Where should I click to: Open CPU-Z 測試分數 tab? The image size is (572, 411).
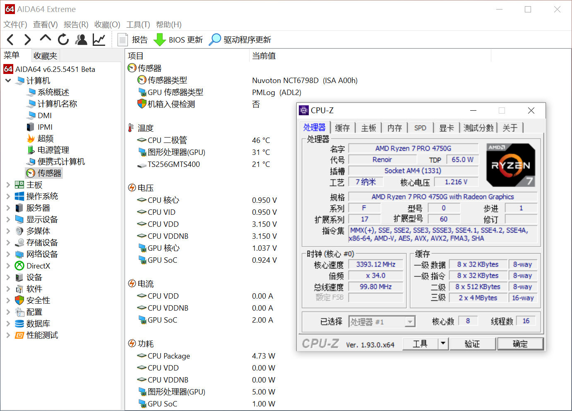[x=478, y=128]
